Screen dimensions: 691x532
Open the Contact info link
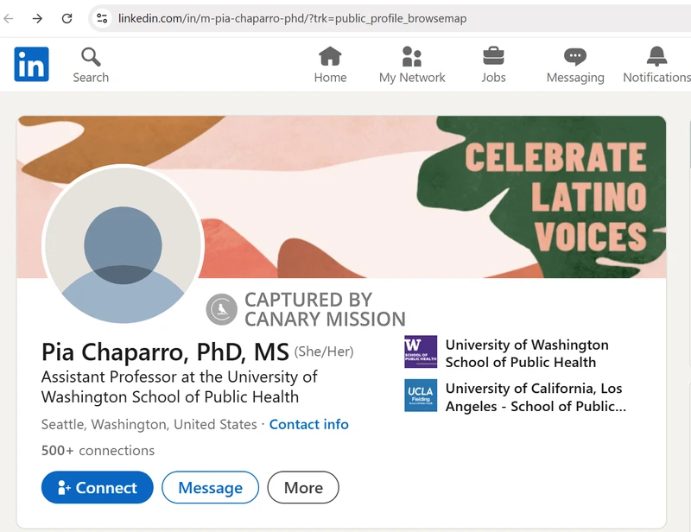(308, 424)
